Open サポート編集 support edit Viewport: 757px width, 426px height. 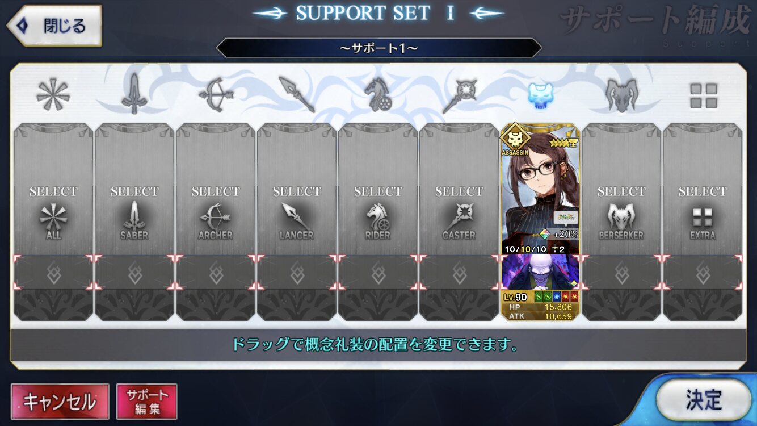click(147, 402)
